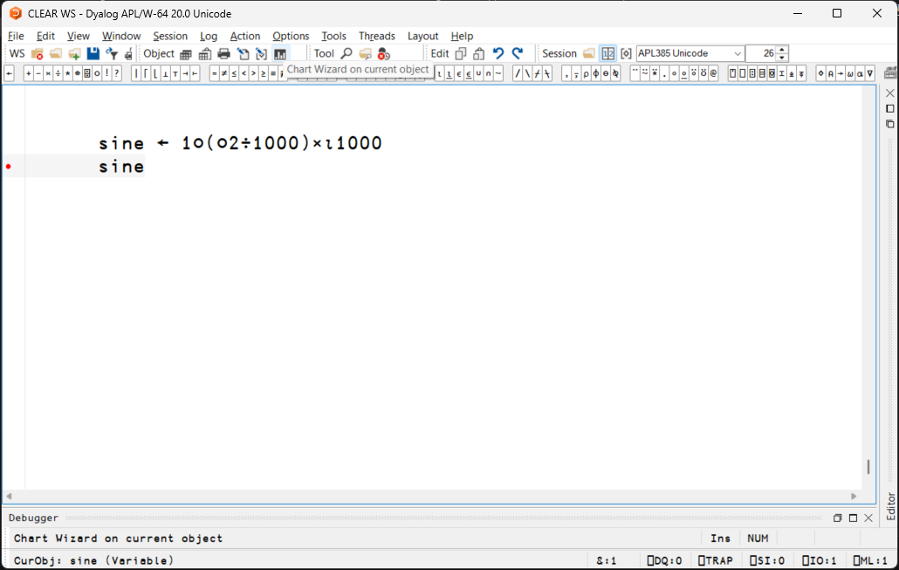Click the horizontal scrollbar right arrow
The image size is (899, 570).
(x=854, y=496)
